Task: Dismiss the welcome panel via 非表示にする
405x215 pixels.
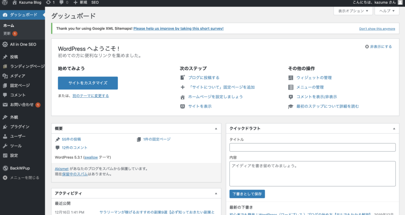Action: [x=379, y=47]
